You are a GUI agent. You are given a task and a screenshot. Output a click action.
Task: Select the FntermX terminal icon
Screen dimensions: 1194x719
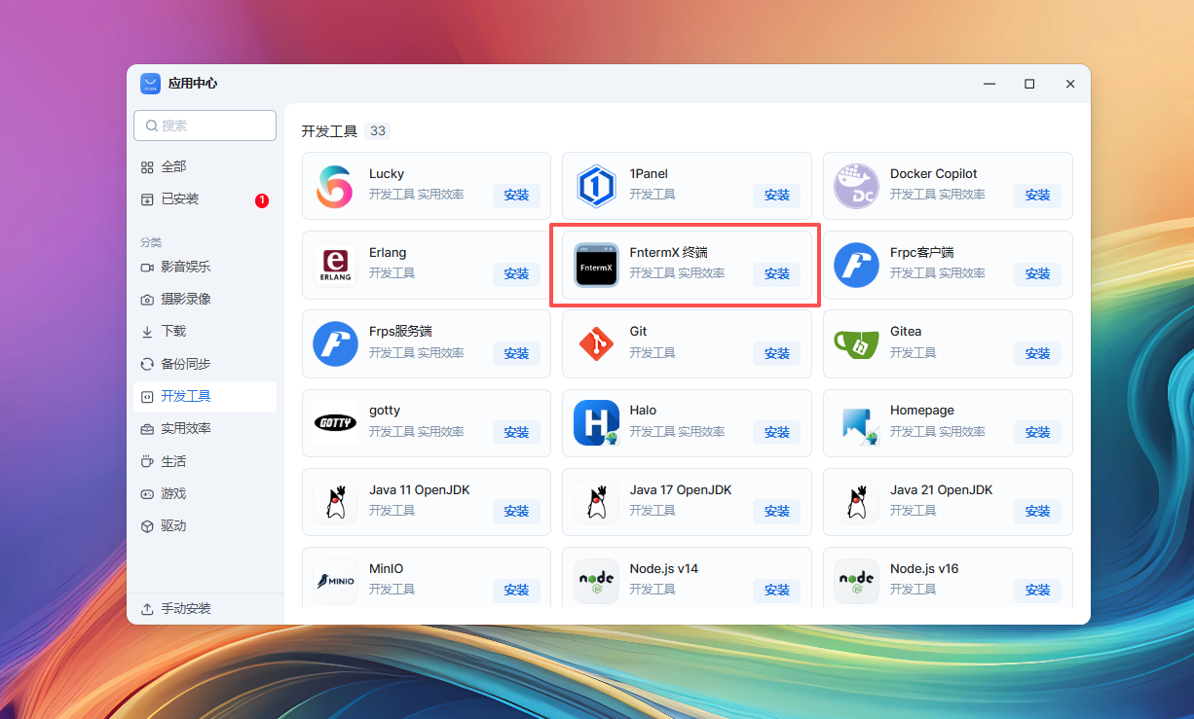click(x=595, y=265)
